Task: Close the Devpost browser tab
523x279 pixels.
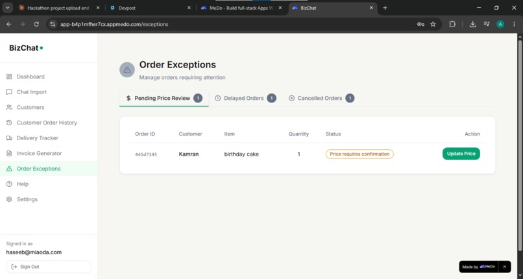Action: click(x=189, y=8)
